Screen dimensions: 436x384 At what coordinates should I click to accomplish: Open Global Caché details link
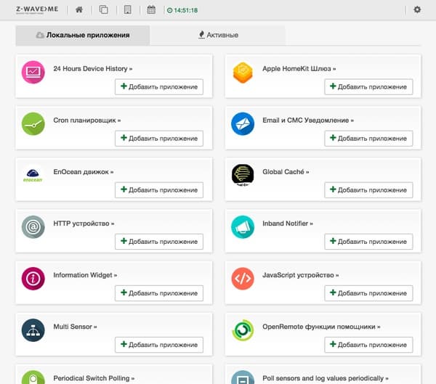click(x=286, y=172)
